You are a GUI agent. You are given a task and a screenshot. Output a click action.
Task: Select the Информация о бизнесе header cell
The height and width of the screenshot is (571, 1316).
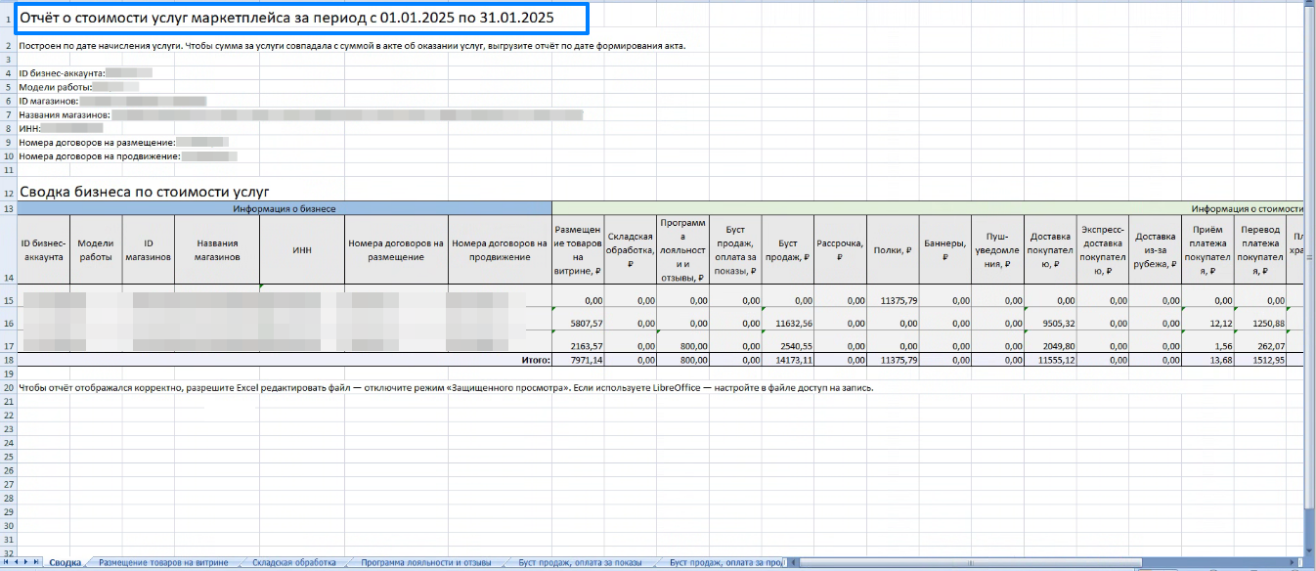click(285, 208)
